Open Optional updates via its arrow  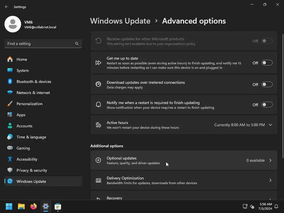pos(270,160)
